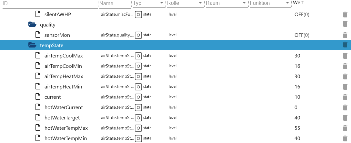Delete hotWaterTarget using its trash icon
The width and height of the screenshot is (351, 143).
click(345, 118)
